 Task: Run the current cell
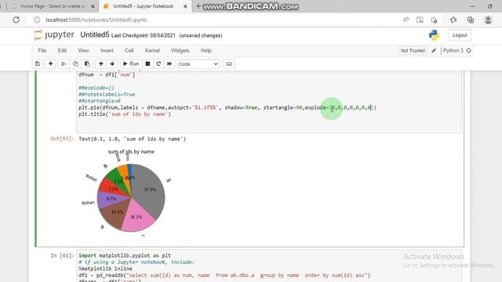click(131, 64)
